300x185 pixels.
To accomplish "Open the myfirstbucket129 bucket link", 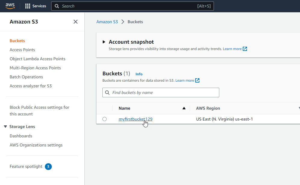I will [x=135, y=119].
